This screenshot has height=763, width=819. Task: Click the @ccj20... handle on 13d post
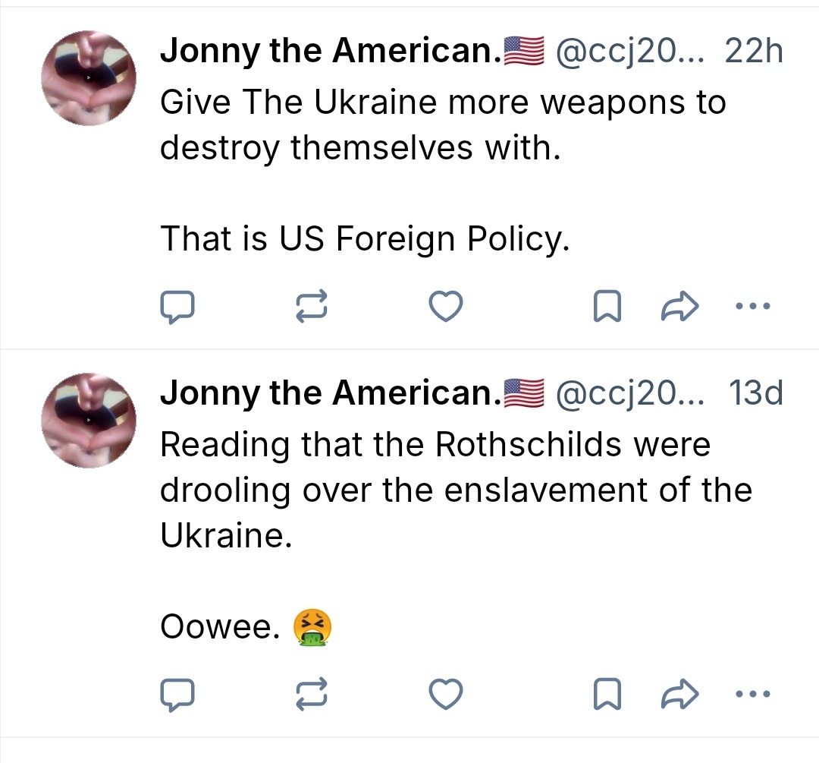629,393
